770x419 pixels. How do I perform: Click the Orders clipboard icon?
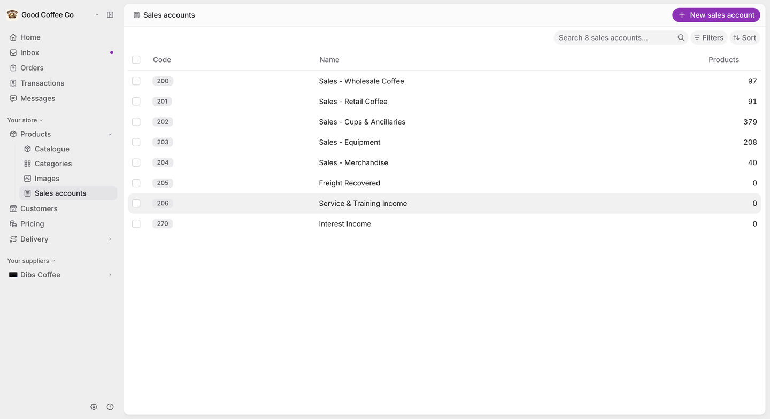[13, 68]
